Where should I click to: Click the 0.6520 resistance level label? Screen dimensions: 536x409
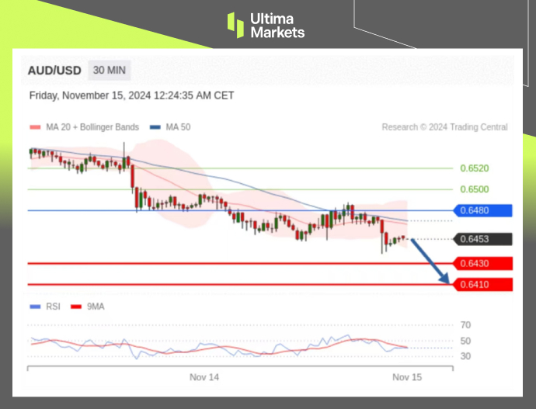(474, 168)
